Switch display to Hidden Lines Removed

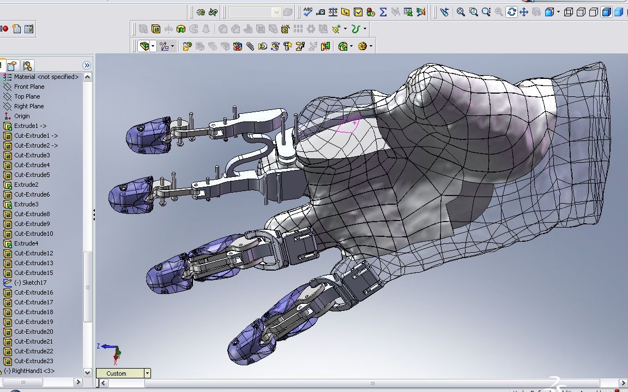594,12
